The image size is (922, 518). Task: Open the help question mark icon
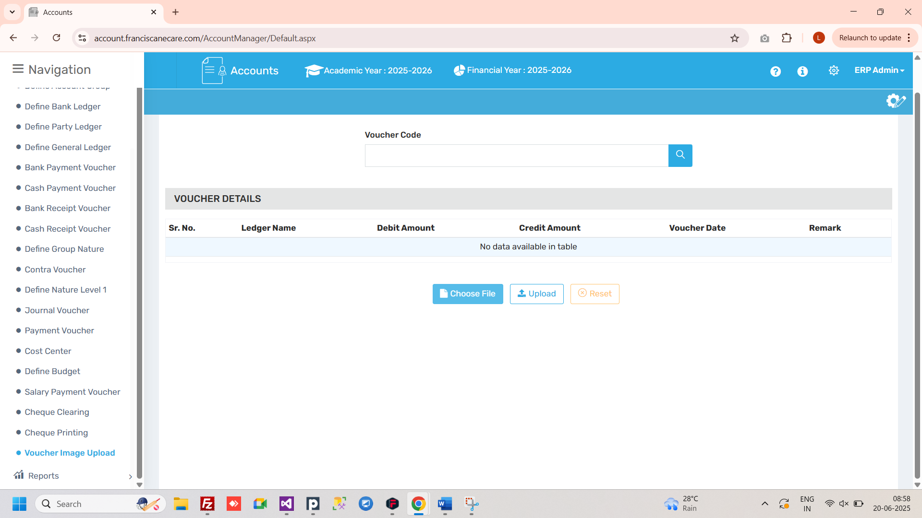[x=775, y=71]
